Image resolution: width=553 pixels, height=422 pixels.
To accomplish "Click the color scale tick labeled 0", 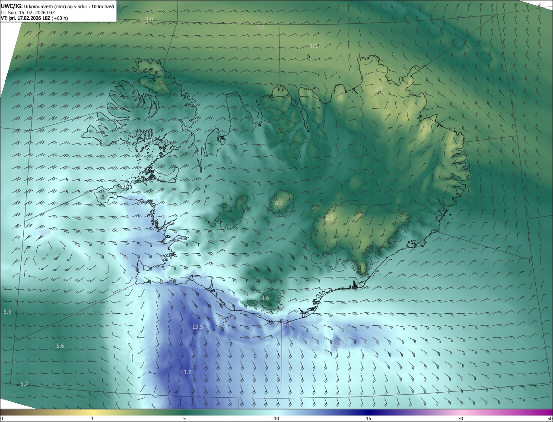I will pyautogui.click(x=2, y=419).
